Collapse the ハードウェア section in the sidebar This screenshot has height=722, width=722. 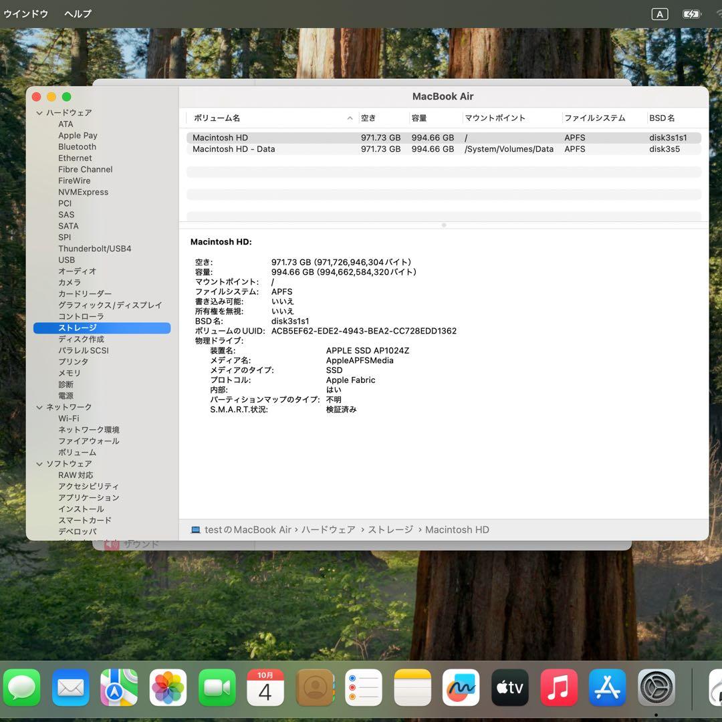click(x=39, y=112)
